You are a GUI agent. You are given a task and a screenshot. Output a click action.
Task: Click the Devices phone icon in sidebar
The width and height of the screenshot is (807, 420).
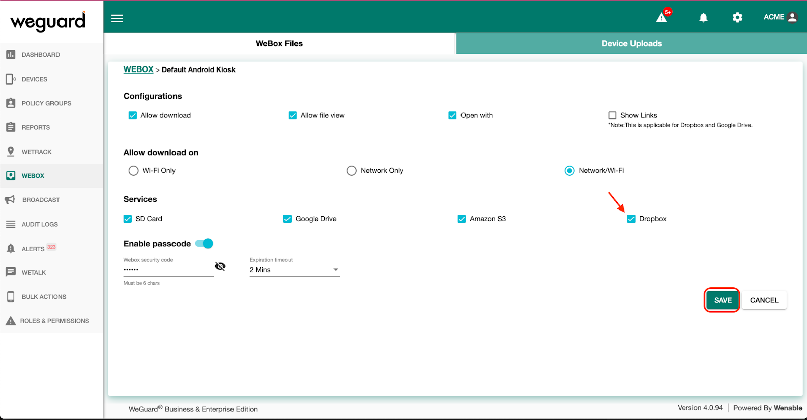coord(11,79)
